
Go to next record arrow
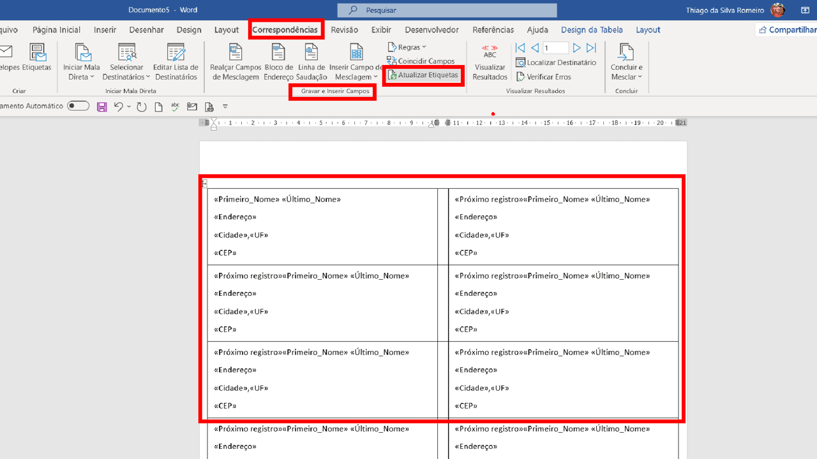click(x=577, y=48)
